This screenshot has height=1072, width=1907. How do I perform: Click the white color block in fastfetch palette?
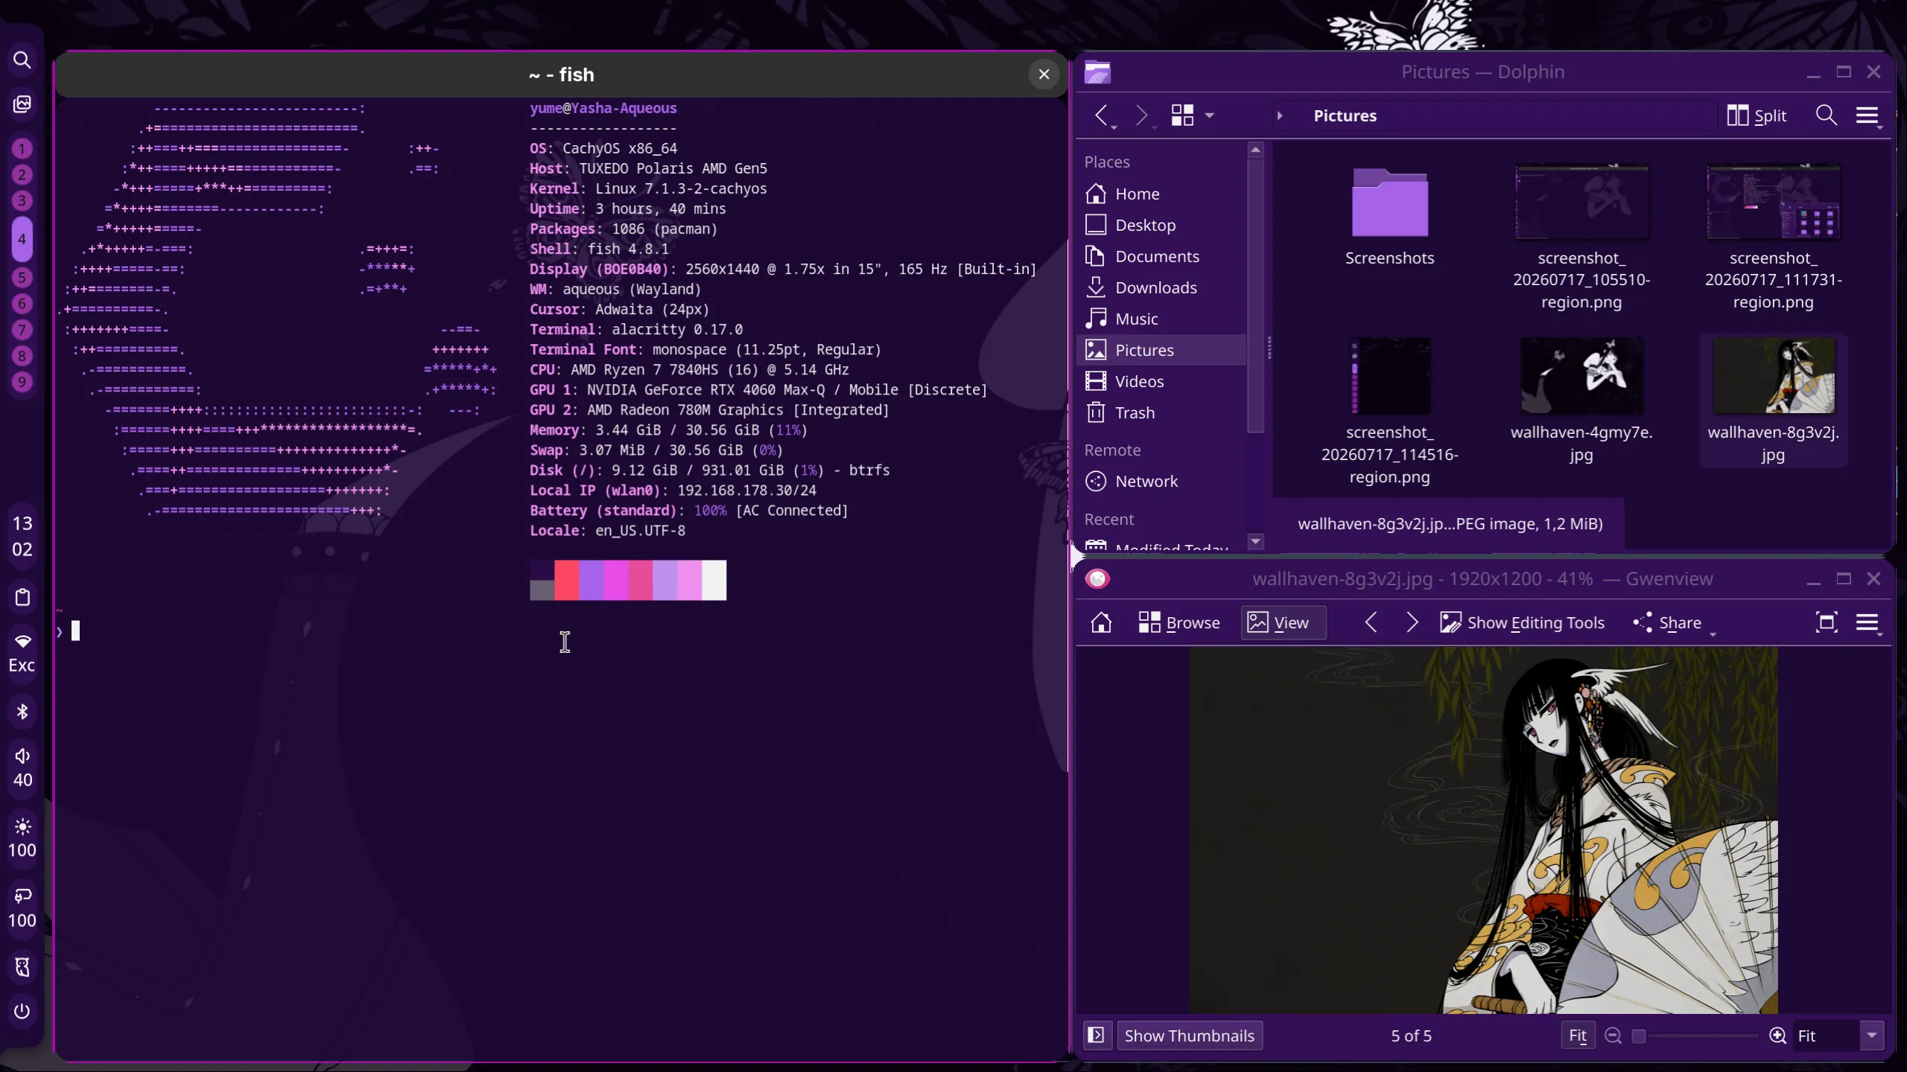point(714,580)
